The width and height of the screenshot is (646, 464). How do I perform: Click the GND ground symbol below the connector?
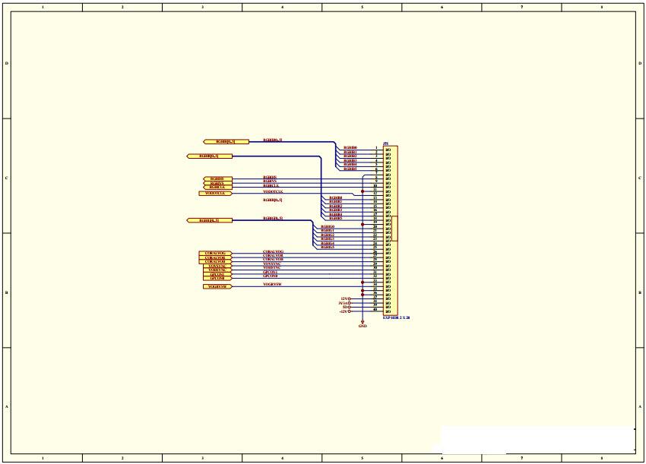point(363,324)
